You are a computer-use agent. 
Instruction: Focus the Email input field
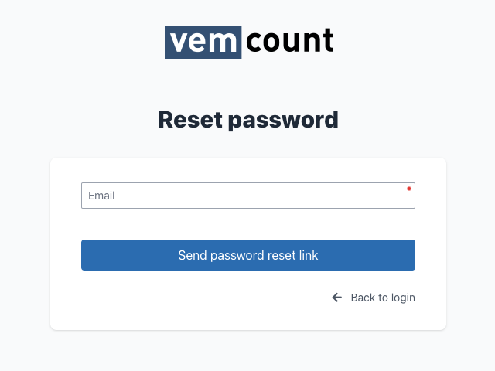point(248,196)
